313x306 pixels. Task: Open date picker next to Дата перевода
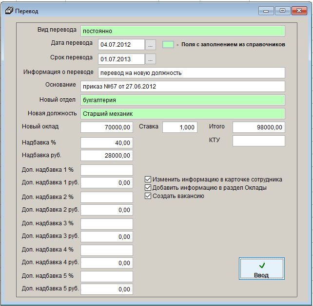coord(151,45)
